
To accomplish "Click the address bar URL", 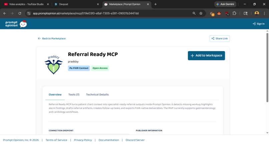I will tap(86, 13).
